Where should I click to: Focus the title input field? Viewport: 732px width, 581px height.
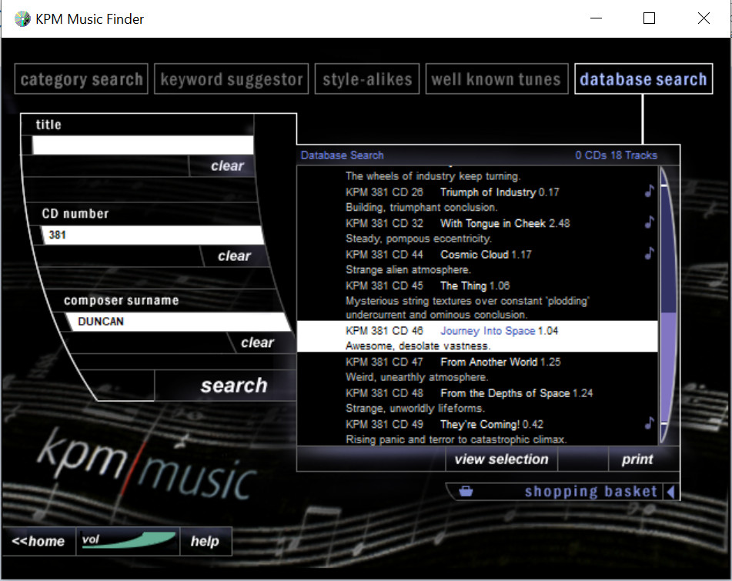coord(143,145)
